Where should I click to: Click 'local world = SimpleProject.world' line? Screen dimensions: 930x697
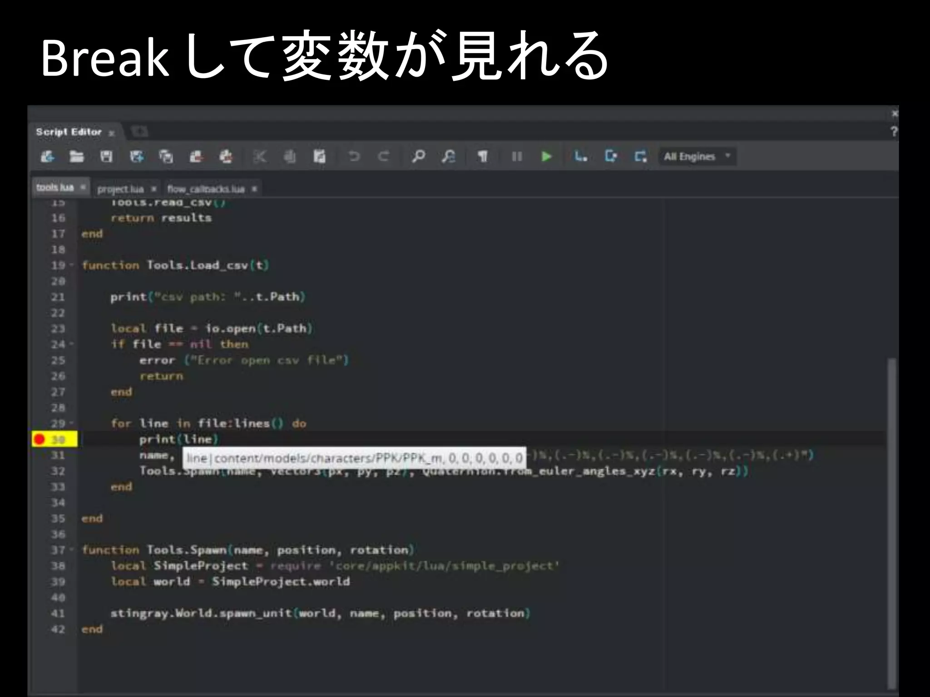(x=230, y=582)
